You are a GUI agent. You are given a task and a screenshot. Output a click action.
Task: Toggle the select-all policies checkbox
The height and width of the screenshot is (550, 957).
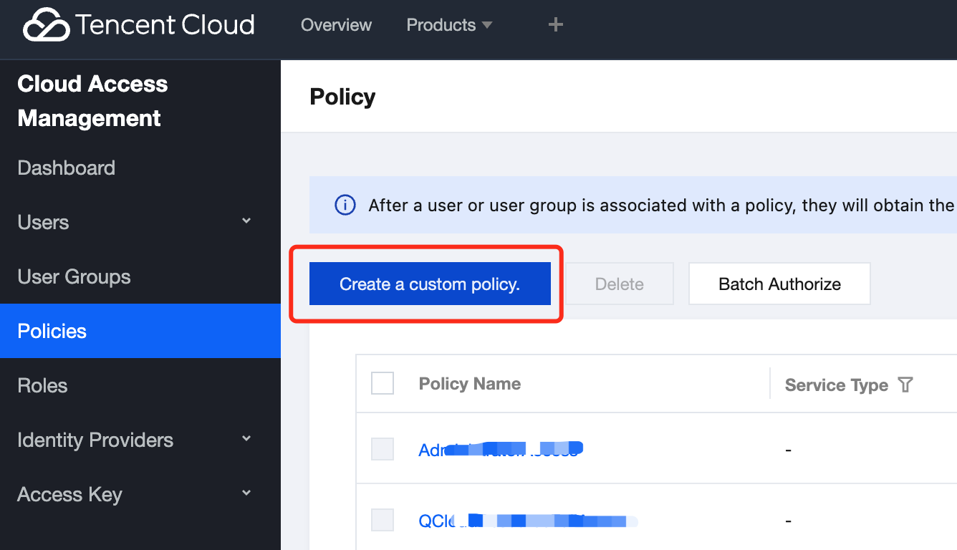[x=383, y=384]
